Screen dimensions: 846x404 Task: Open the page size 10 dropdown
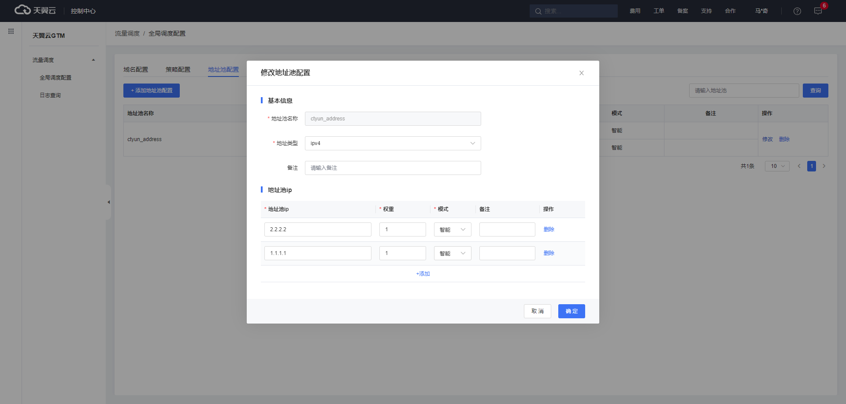[777, 166]
